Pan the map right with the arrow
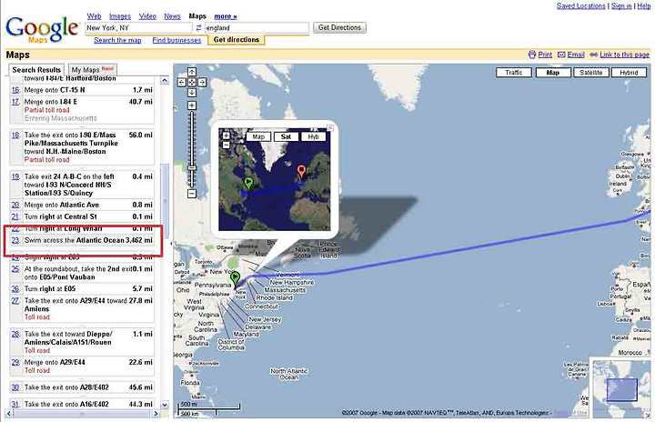Image resolution: width=655 pixels, height=422 pixels. pyautogui.click(x=202, y=83)
